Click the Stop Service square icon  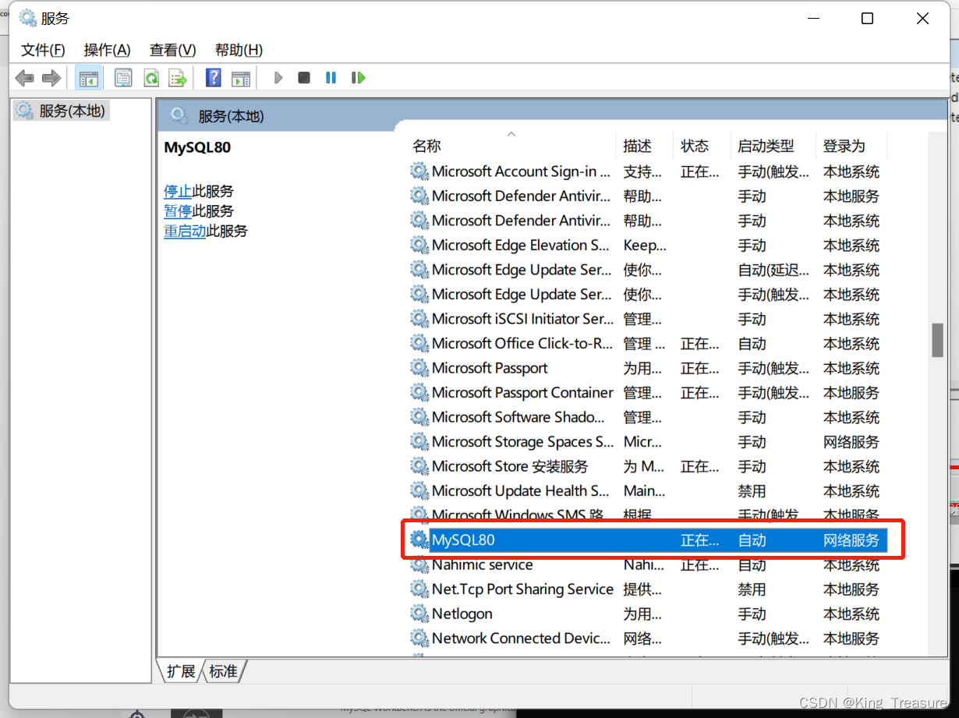pyautogui.click(x=304, y=78)
